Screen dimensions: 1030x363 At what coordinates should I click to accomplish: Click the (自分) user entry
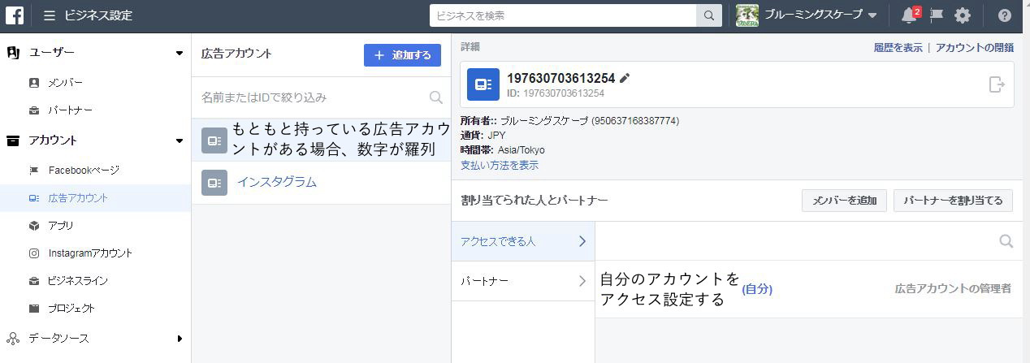click(x=757, y=289)
